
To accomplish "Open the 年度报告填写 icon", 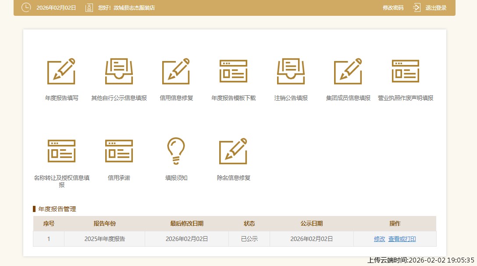I will click(x=61, y=71).
